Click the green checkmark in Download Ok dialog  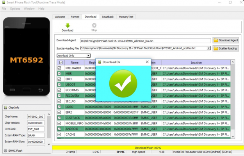123,80
